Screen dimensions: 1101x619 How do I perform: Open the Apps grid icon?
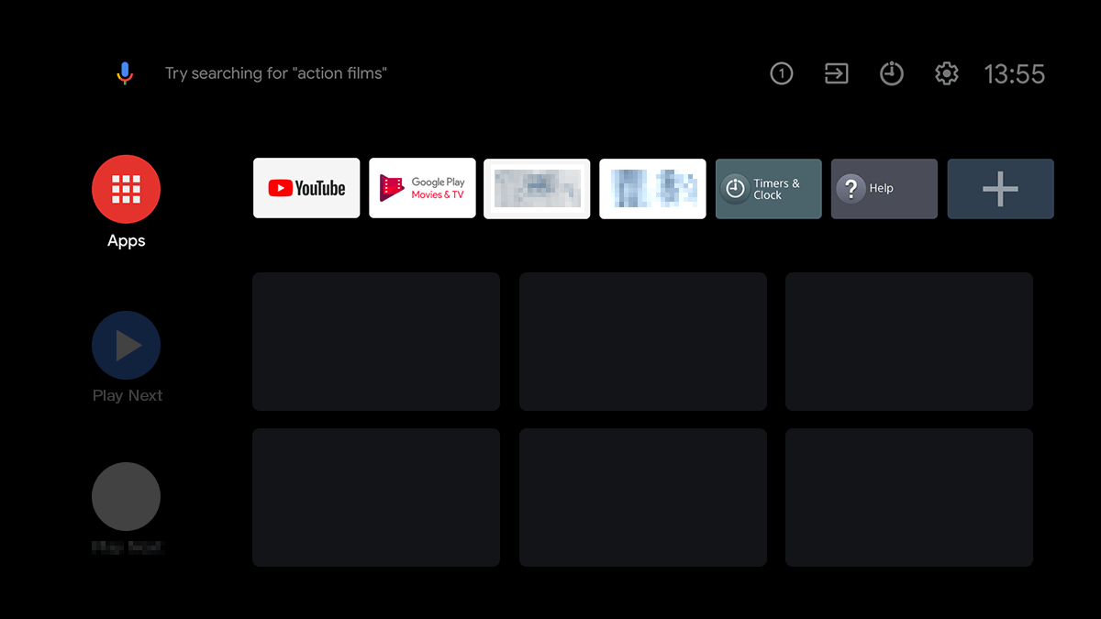click(x=126, y=188)
